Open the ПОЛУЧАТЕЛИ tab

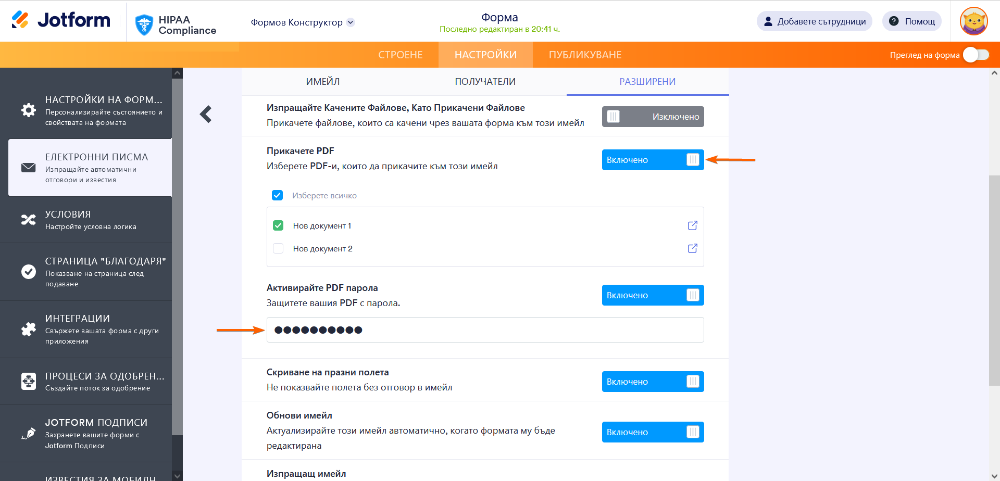(485, 82)
